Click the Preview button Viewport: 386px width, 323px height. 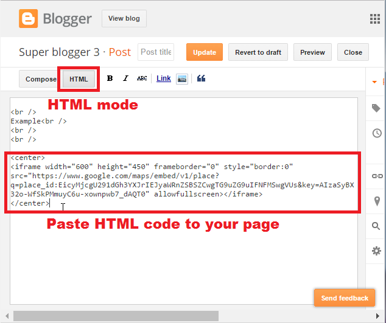[x=312, y=52]
